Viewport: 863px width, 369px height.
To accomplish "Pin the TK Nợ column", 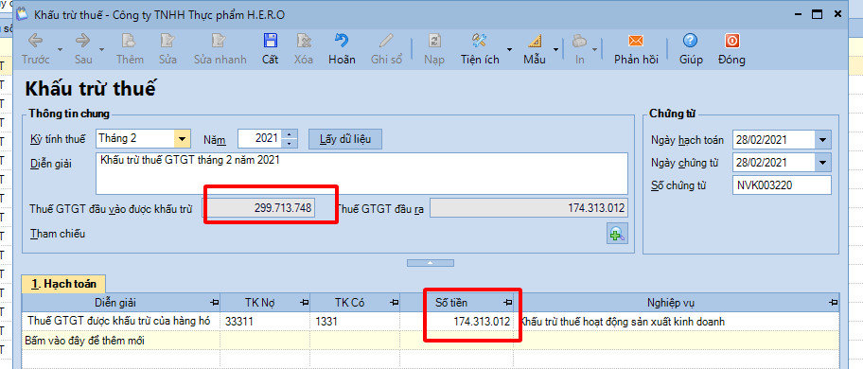I will click(x=304, y=303).
